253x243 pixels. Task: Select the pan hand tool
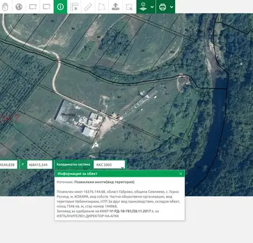(5, 7)
